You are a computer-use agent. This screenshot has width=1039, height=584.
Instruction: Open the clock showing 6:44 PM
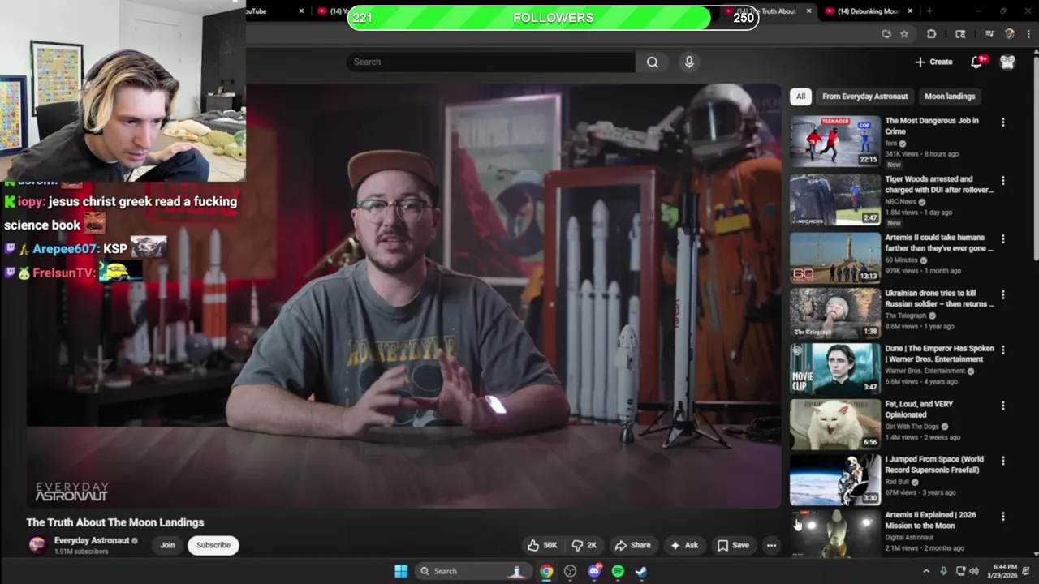[x=1004, y=571]
